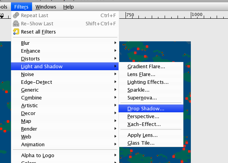Open the Filters menu

22,7
